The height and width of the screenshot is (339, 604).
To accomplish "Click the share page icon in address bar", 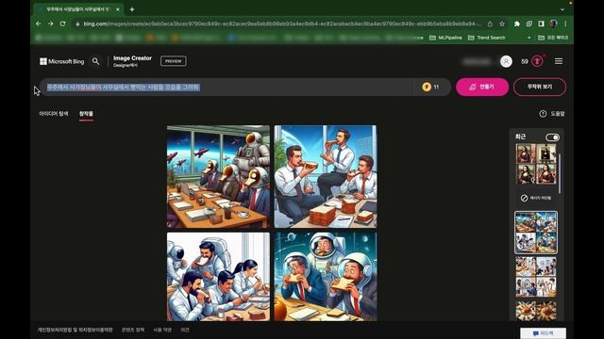I will (x=490, y=24).
